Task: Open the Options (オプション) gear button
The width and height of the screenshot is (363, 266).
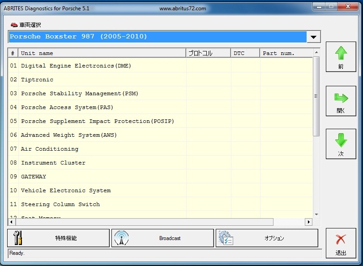Action: point(267,238)
